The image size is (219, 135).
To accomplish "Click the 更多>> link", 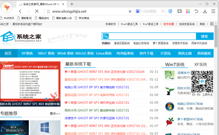I will pos(55,114).
